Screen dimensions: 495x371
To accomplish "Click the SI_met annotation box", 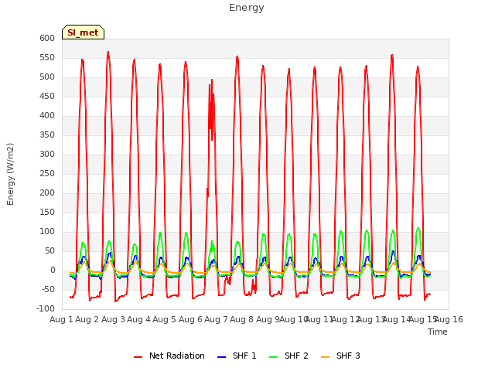I will pyautogui.click(x=83, y=32).
